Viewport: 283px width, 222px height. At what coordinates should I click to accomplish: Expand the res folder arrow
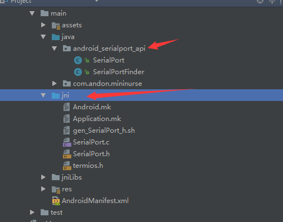43,189
